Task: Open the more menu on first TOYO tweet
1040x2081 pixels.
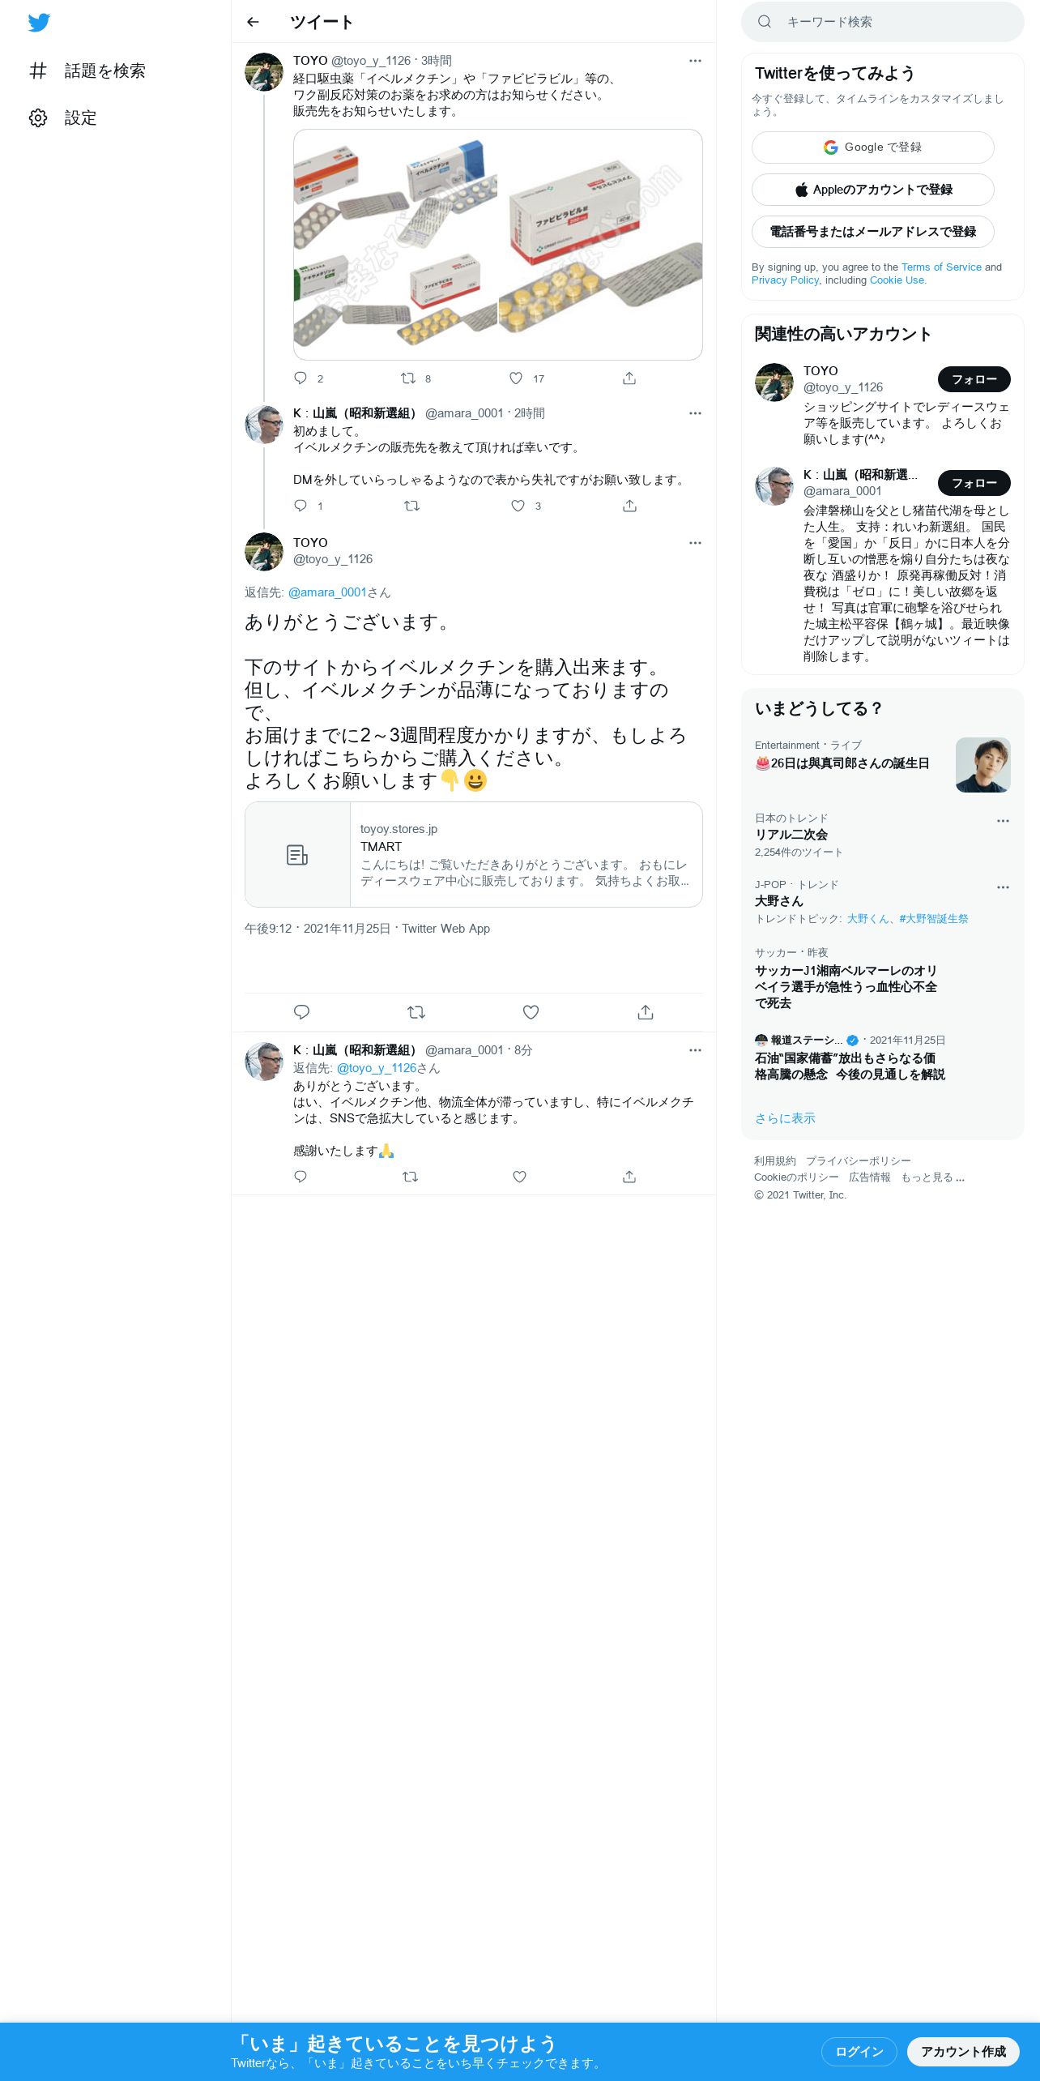Action: [x=695, y=61]
